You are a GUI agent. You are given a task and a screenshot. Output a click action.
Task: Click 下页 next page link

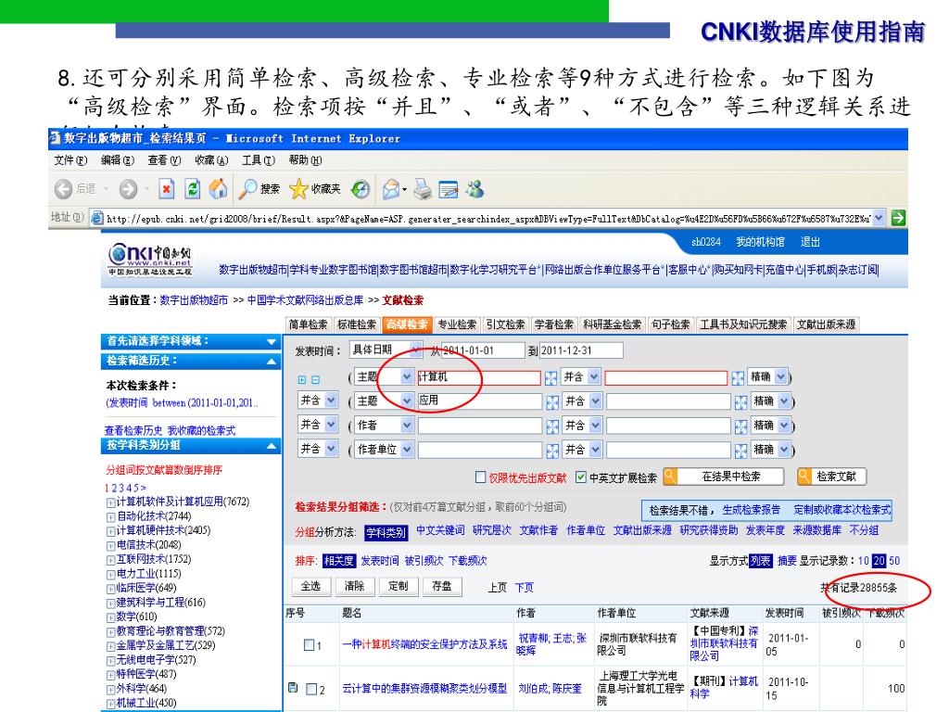[x=525, y=587]
